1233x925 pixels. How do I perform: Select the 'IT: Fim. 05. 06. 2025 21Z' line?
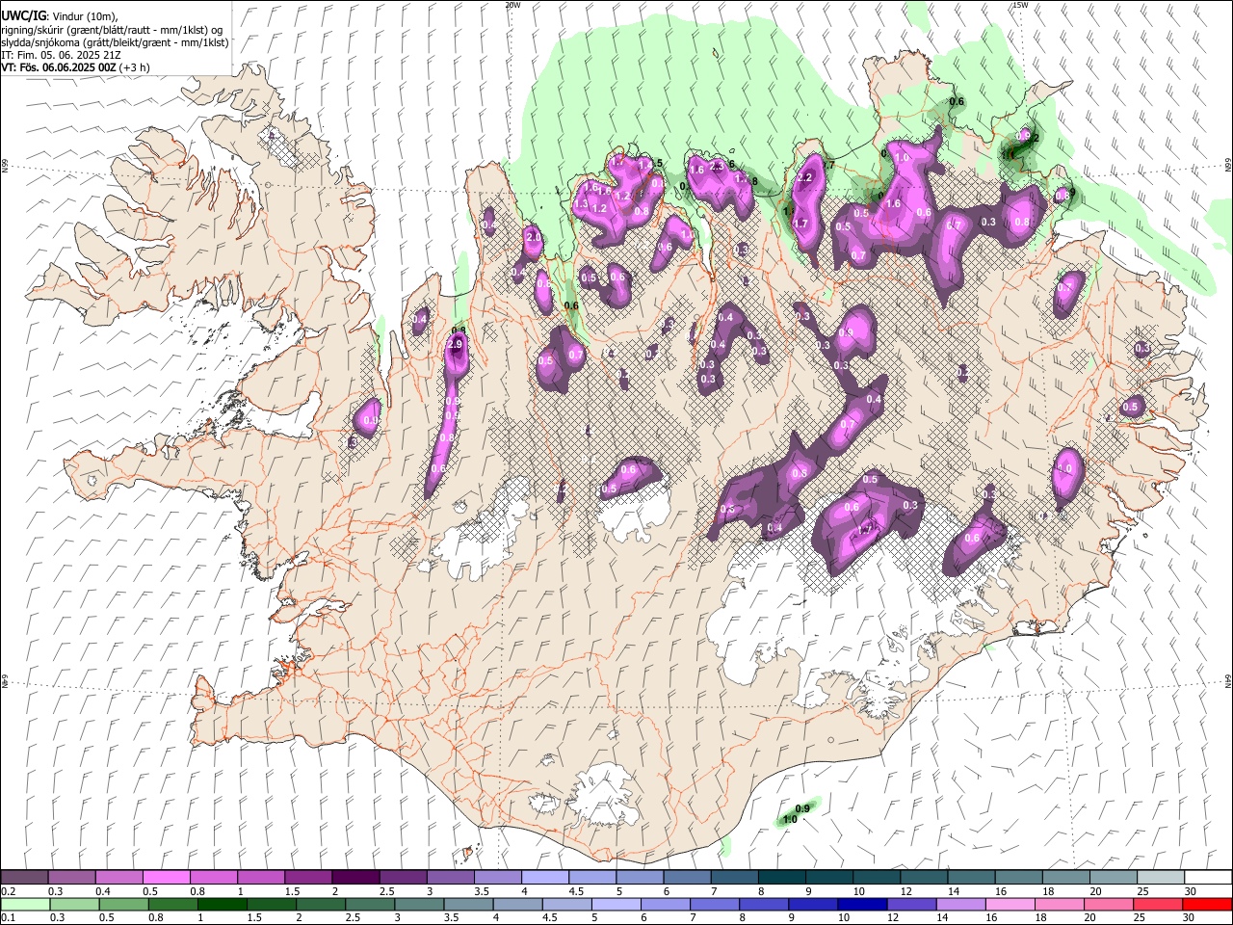pyautogui.click(x=61, y=55)
